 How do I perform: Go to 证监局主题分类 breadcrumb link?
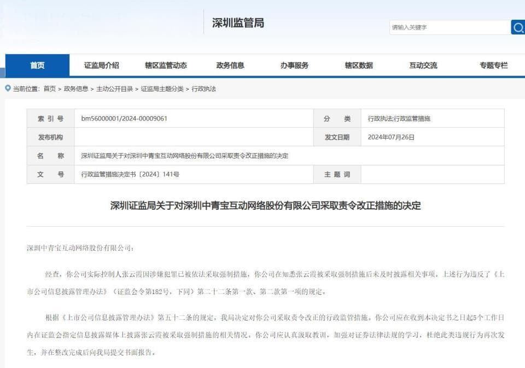(162, 89)
